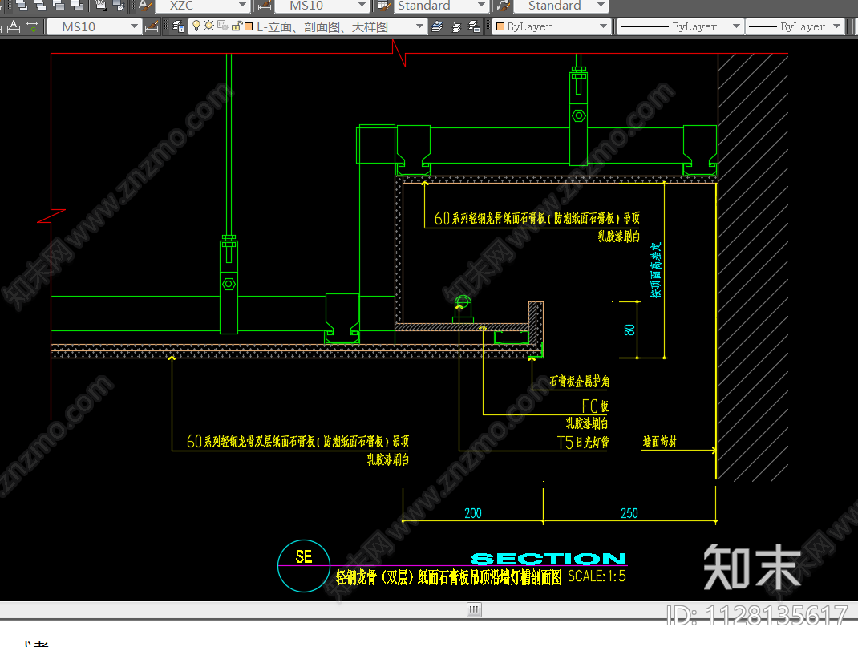Select the FC板 annotation text

coord(595,406)
